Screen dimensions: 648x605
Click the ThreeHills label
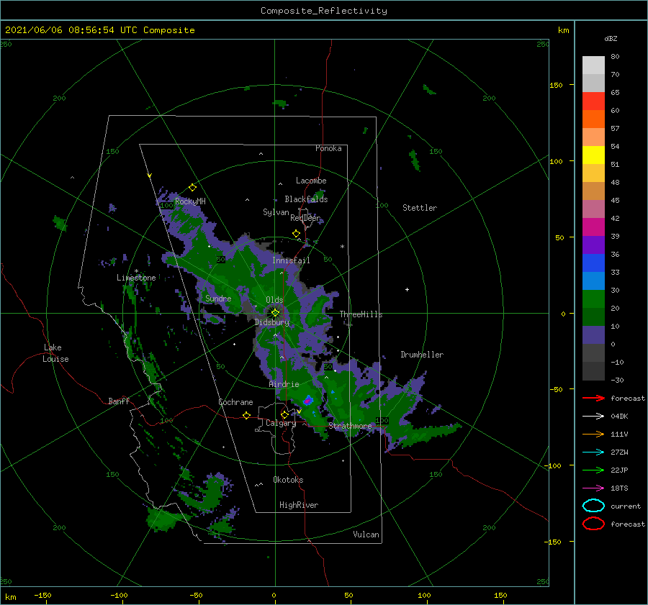point(361,314)
